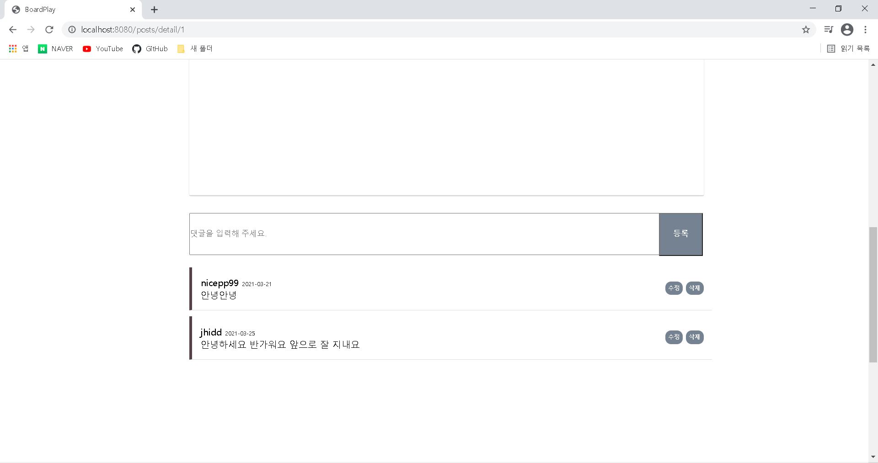View site information via the lock/info icon

[71, 29]
